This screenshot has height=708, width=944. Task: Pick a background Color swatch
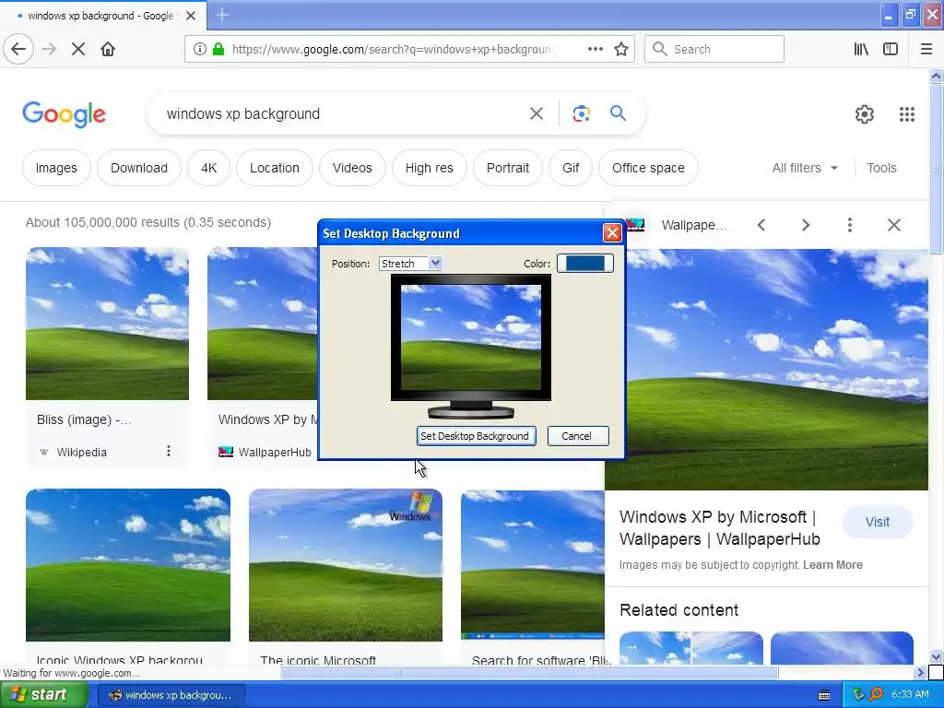585,263
